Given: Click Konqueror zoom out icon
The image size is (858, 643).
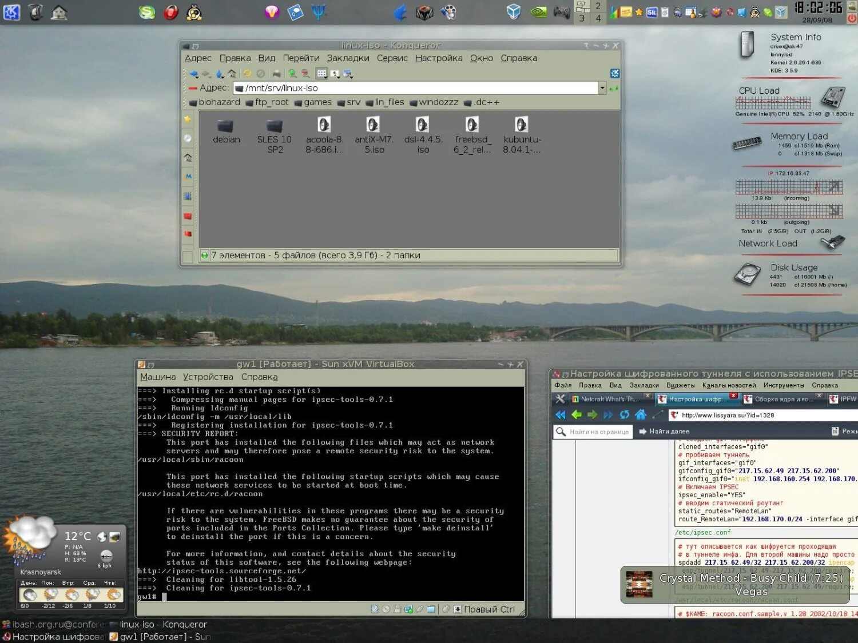Looking at the screenshot, I should [305, 74].
